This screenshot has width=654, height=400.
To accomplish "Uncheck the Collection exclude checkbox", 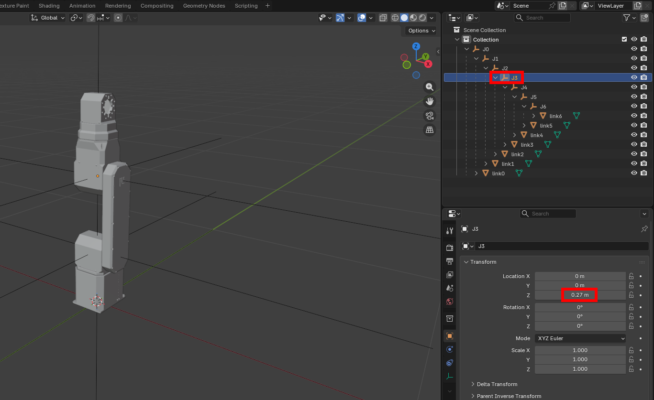I will (624, 39).
